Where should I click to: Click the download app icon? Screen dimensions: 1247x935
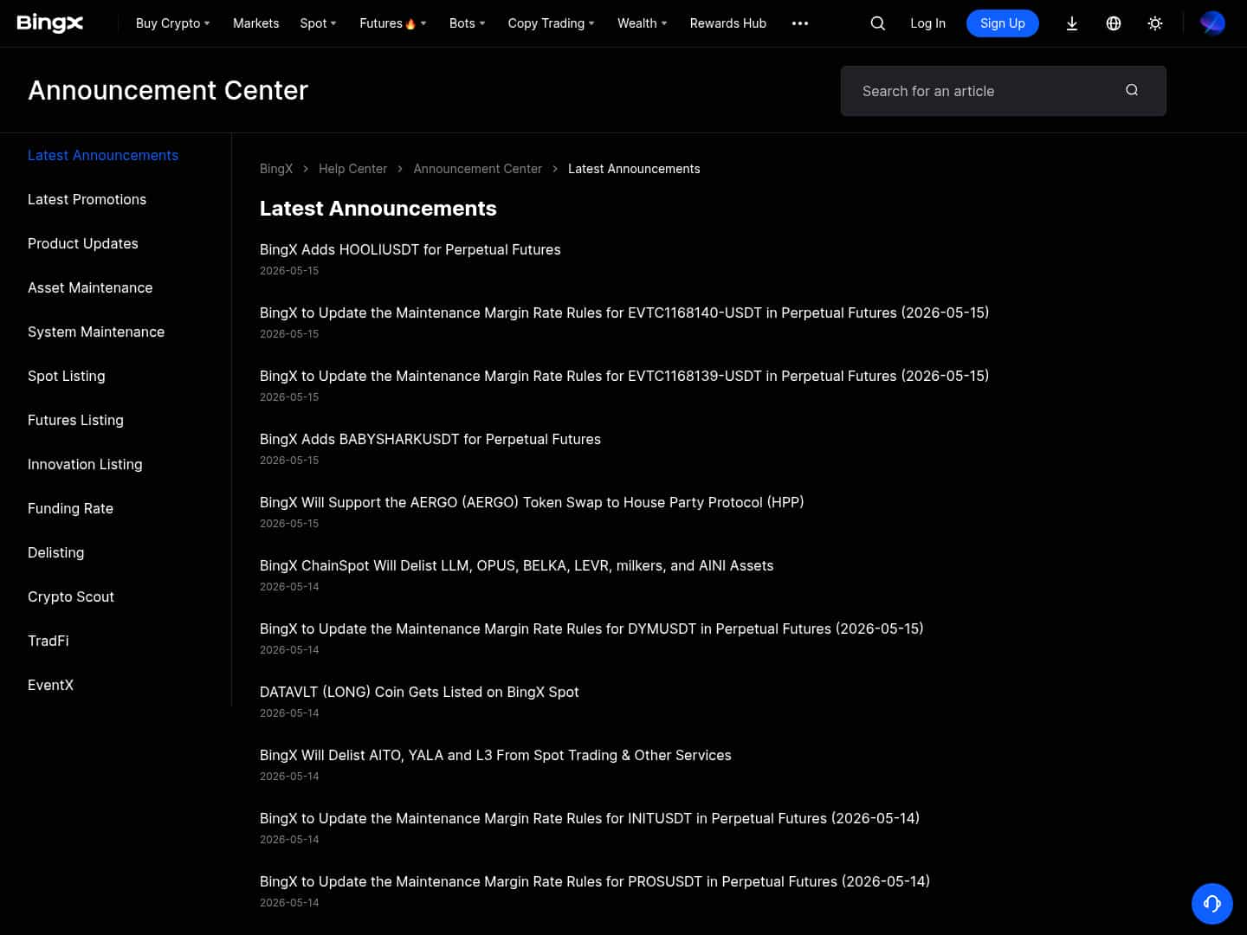click(x=1071, y=23)
